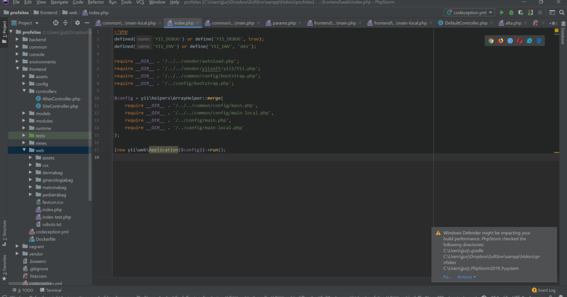567x297 pixels.
Task: Open index.php in Safari from the browser popup
Action: (x=510, y=41)
